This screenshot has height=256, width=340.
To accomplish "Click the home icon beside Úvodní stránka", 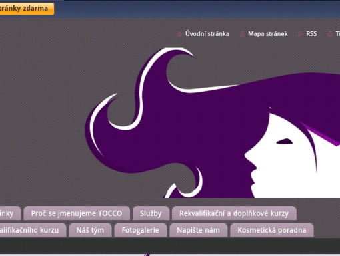I will click(179, 34).
